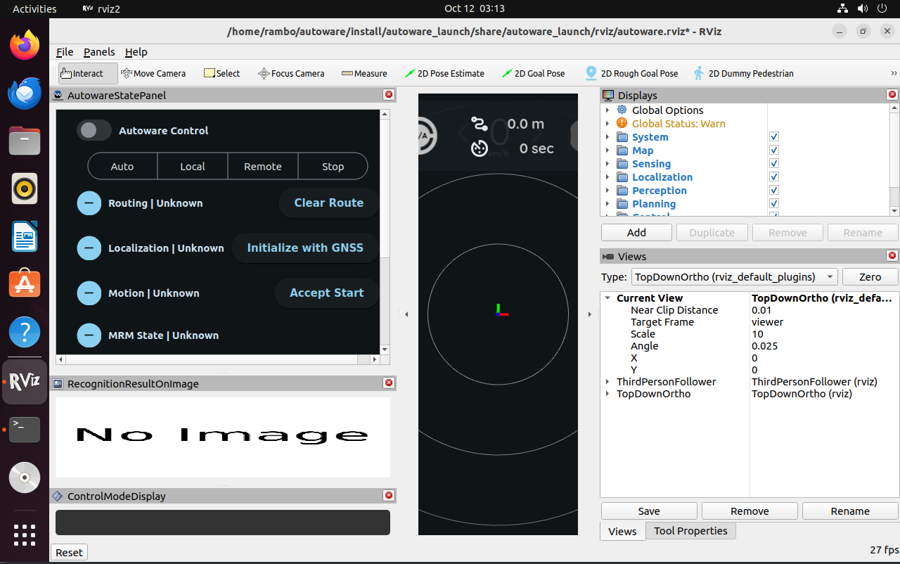This screenshot has width=900, height=564.
Task: Uncheck the Perception display checkbox
Action: (774, 191)
